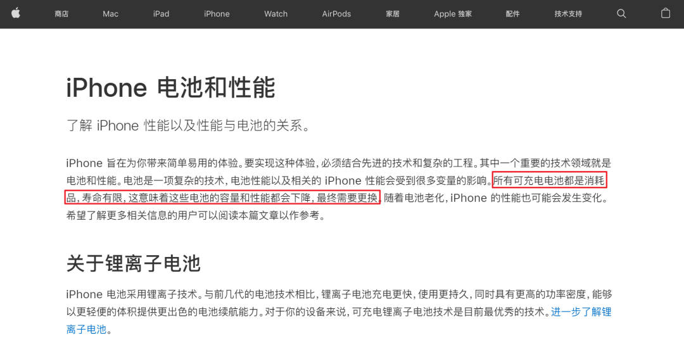This screenshot has height=352, width=684.
Task: Open the 商店 nav item
Action: click(x=61, y=14)
